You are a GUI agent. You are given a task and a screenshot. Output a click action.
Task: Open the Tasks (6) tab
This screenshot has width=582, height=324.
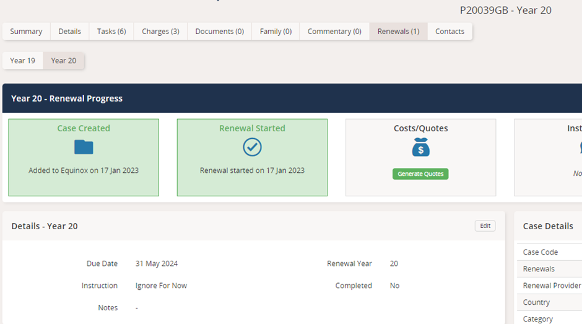coord(111,32)
